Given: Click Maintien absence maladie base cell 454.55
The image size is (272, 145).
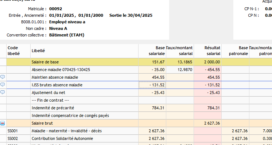Looking at the screenshot, I should coord(152,77).
